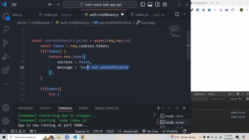Click the code minimap preview
249x140 pixels.
[x=175, y=31]
